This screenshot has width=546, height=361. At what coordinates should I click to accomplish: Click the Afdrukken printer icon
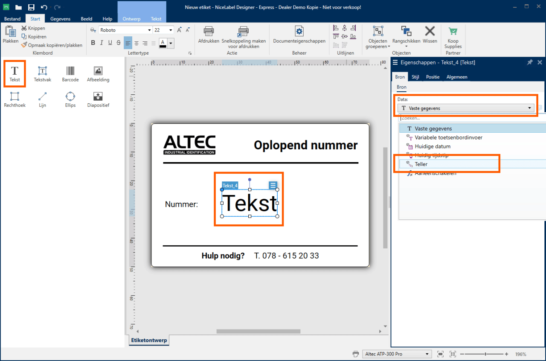tap(209, 34)
